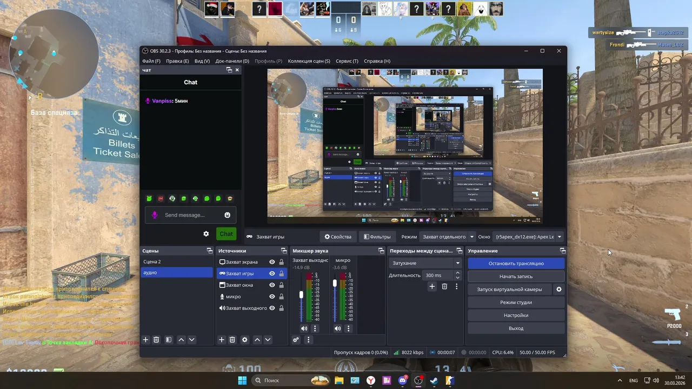Move the source up in Источники panel
The width and height of the screenshot is (692, 389).
(x=257, y=340)
